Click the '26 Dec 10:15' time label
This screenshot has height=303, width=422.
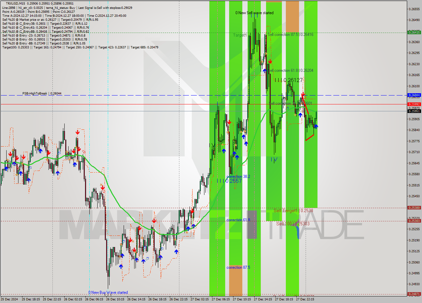point(115,300)
